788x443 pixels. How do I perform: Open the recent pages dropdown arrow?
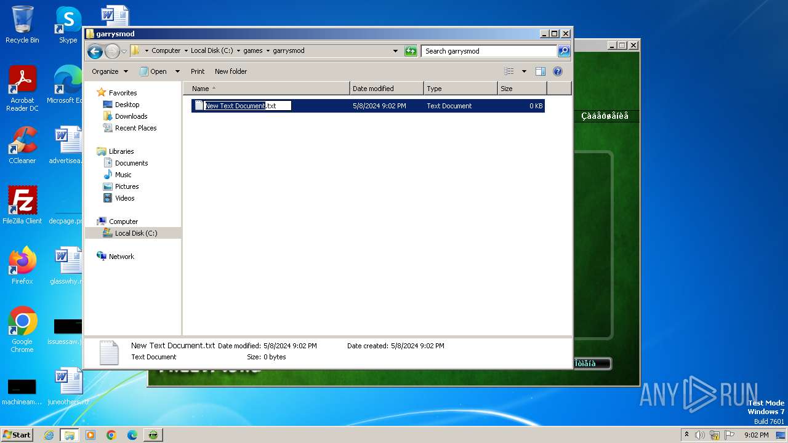click(124, 51)
